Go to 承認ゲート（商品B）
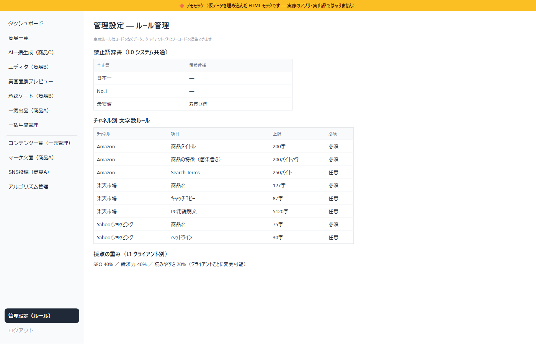 pyautogui.click(x=42, y=96)
